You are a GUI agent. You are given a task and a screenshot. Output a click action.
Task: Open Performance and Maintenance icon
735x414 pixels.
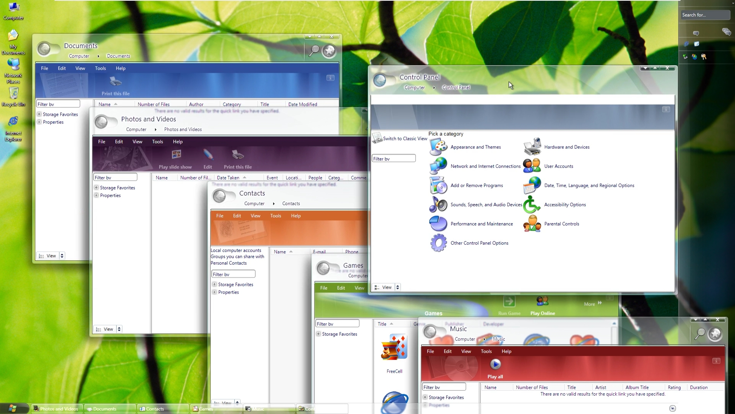[438, 223]
